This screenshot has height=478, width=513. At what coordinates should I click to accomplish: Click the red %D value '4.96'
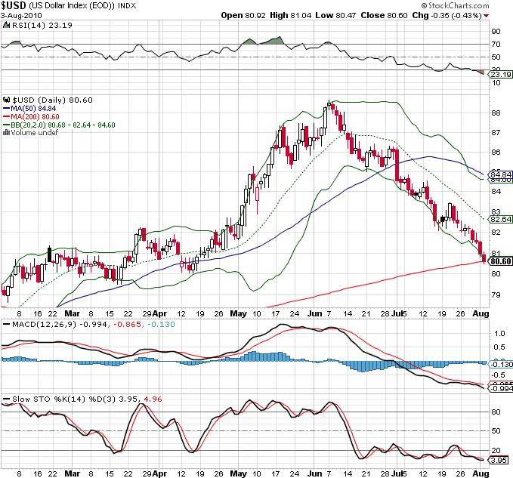pyautogui.click(x=153, y=399)
